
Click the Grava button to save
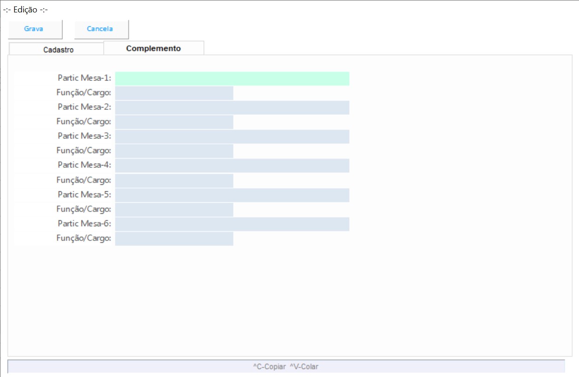[34, 29]
